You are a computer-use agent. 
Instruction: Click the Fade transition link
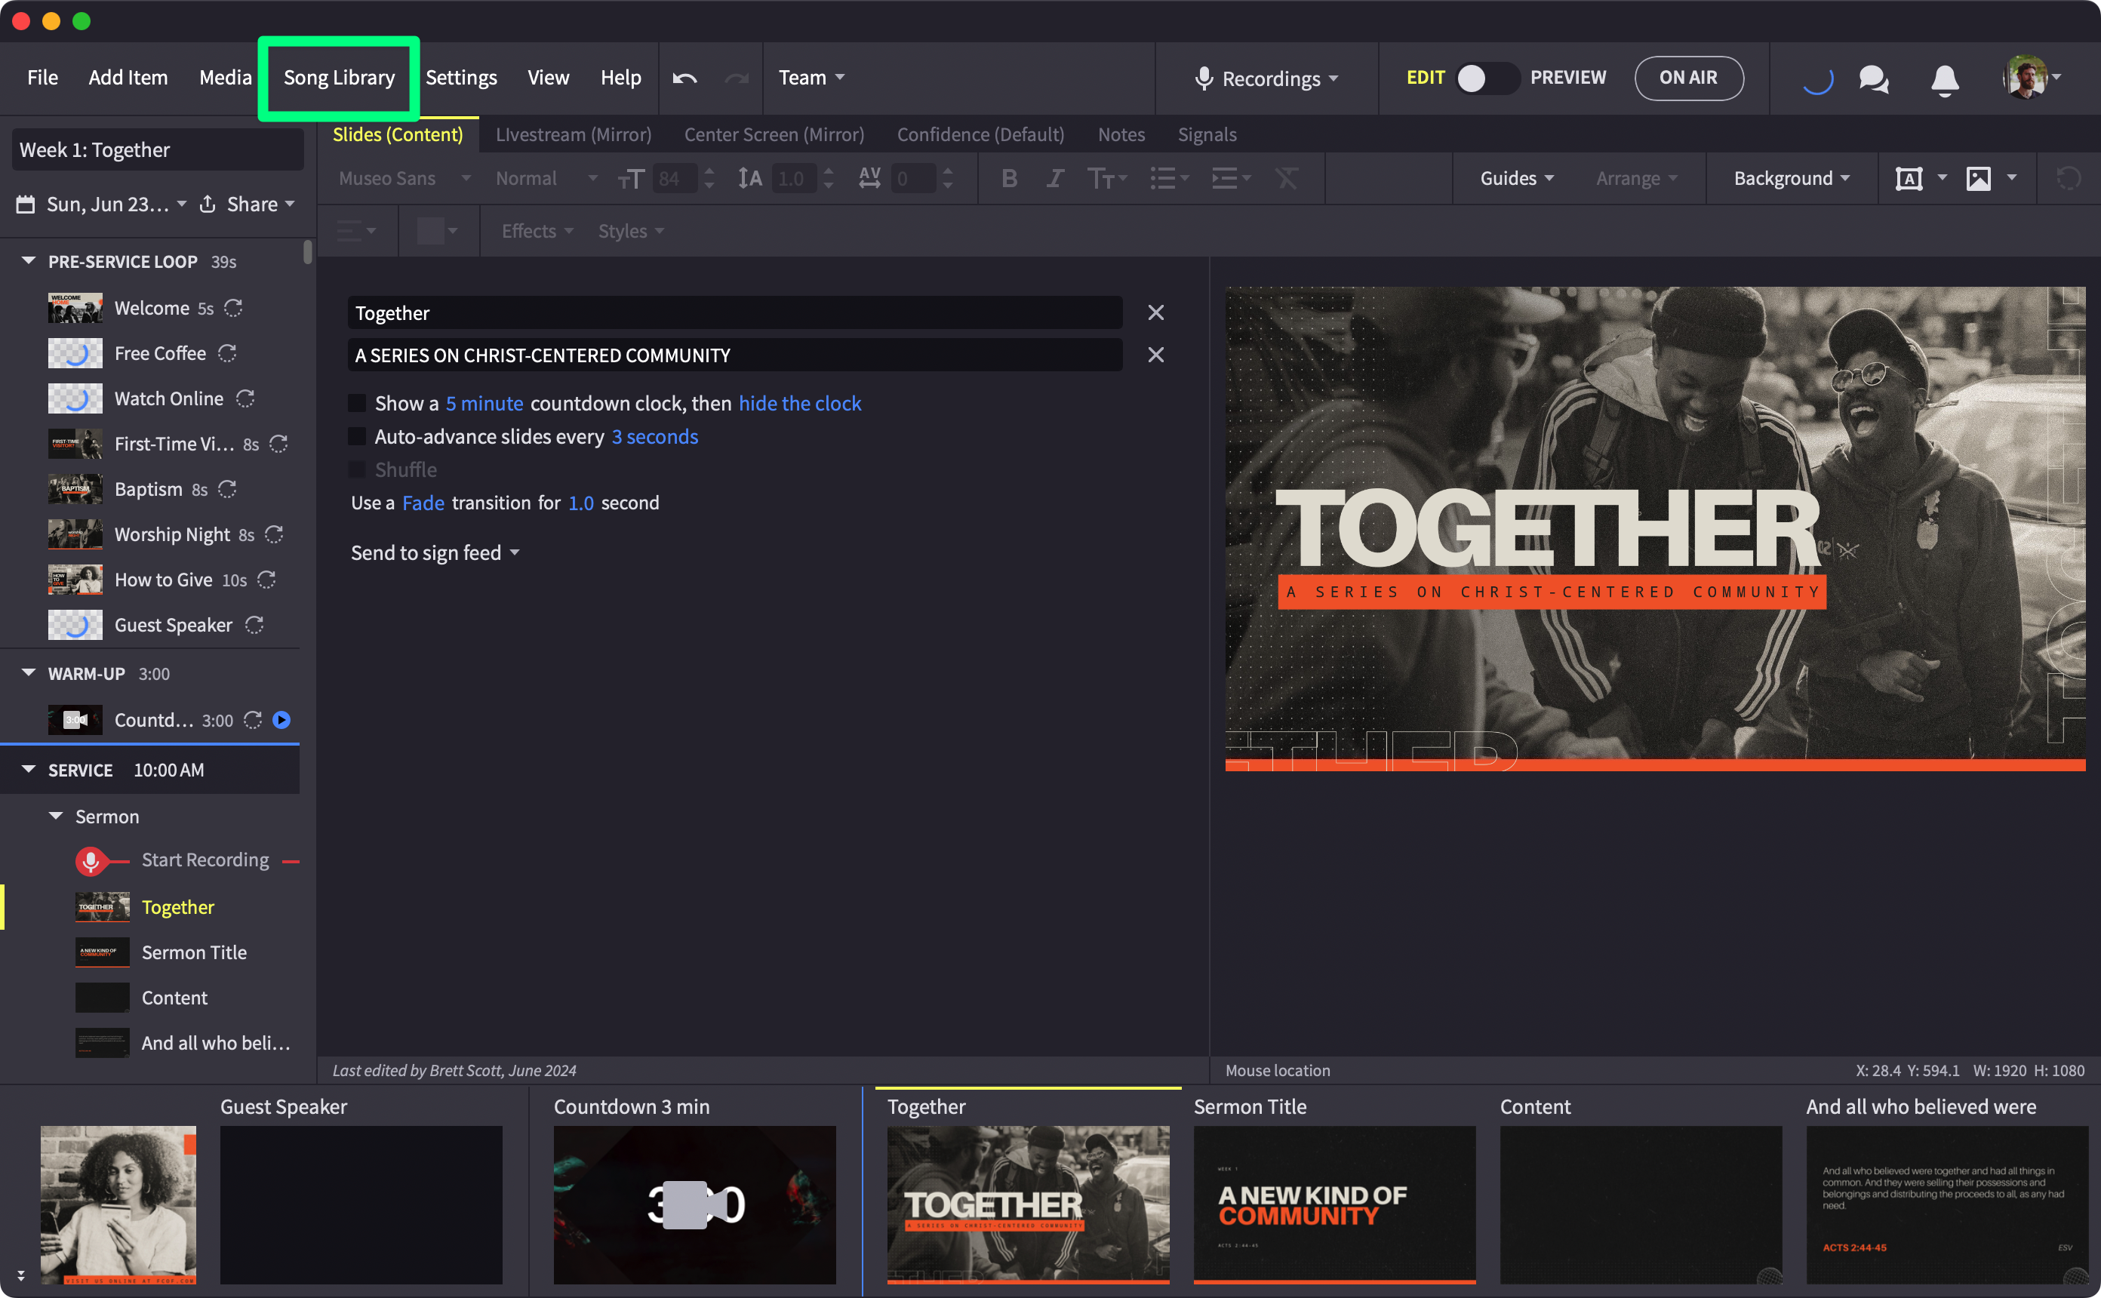(x=423, y=503)
